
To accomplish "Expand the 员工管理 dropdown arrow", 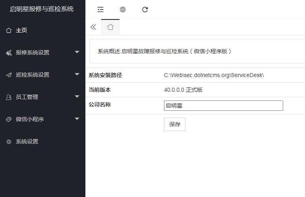I will click(77, 96).
